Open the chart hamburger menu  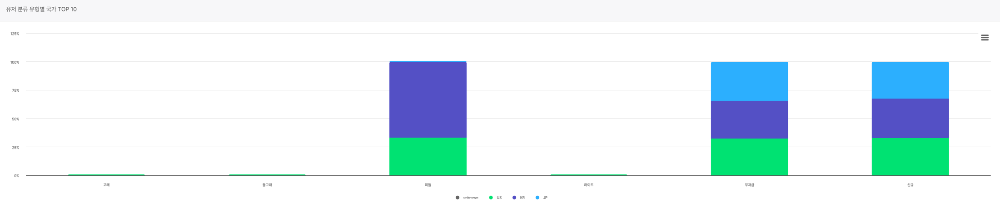985,38
